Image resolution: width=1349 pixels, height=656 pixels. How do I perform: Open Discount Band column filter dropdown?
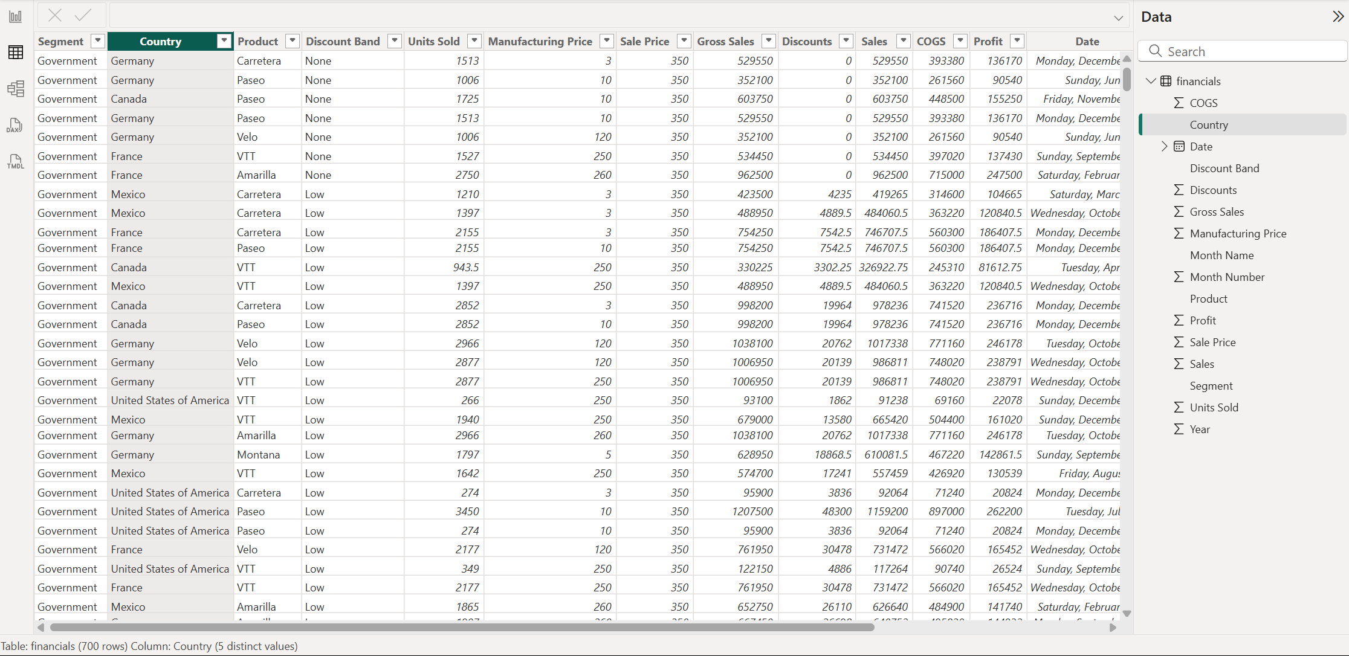[x=395, y=41]
